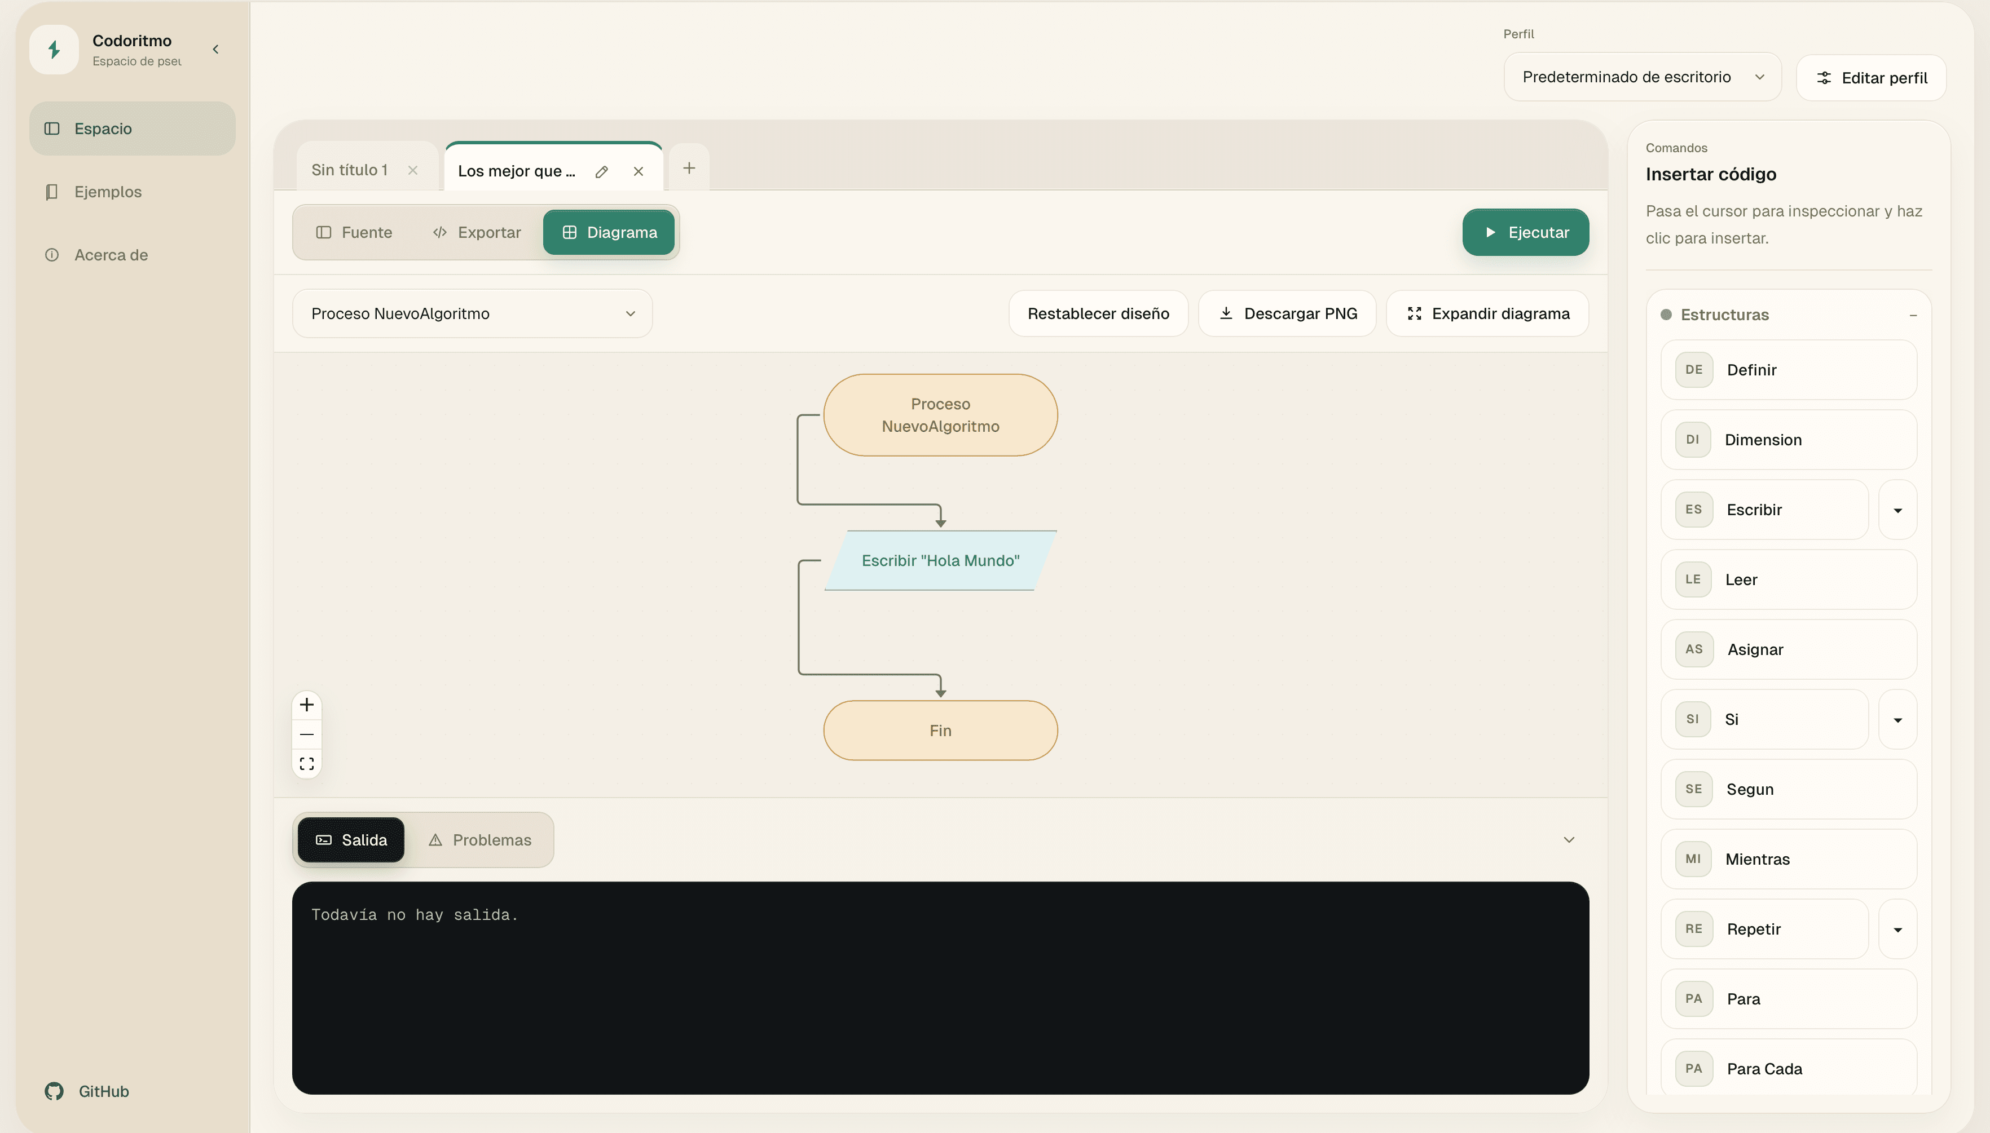Switch to Exportar view
Viewport: 1990px width, 1133px height.
(477, 233)
